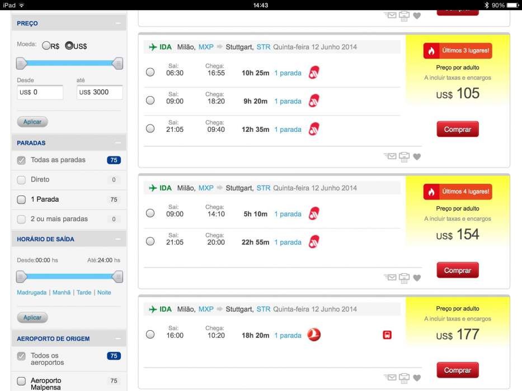Collapse the PARADAS filter section
Image resolution: width=522 pixels, height=391 pixels.
click(x=117, y=143)
